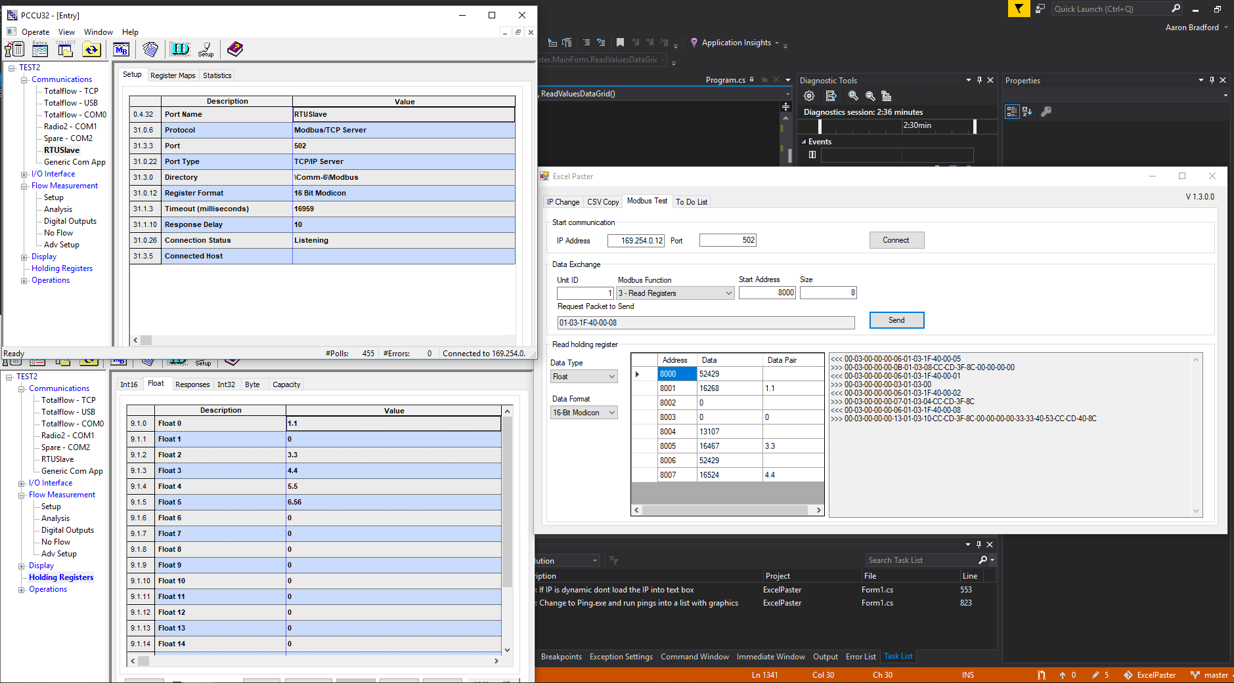Open the Setup cable icon in toolbar
The width and height of the screenshot is (1234, 683).
pos(206,49)
